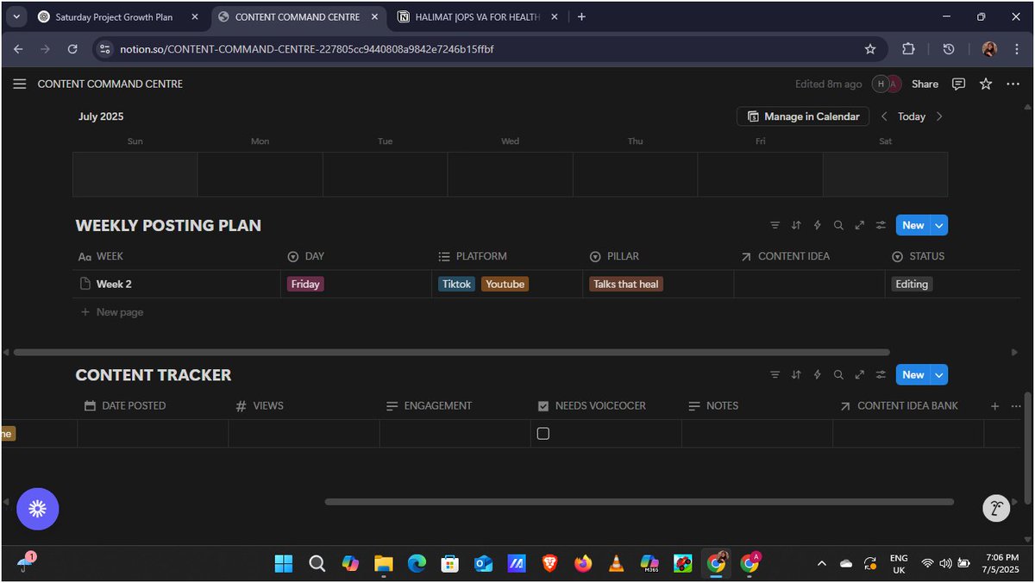This screenshot has height=583, width=1035.
Task: Add a new property in Content Tracker
Action: tap(994, 405)
